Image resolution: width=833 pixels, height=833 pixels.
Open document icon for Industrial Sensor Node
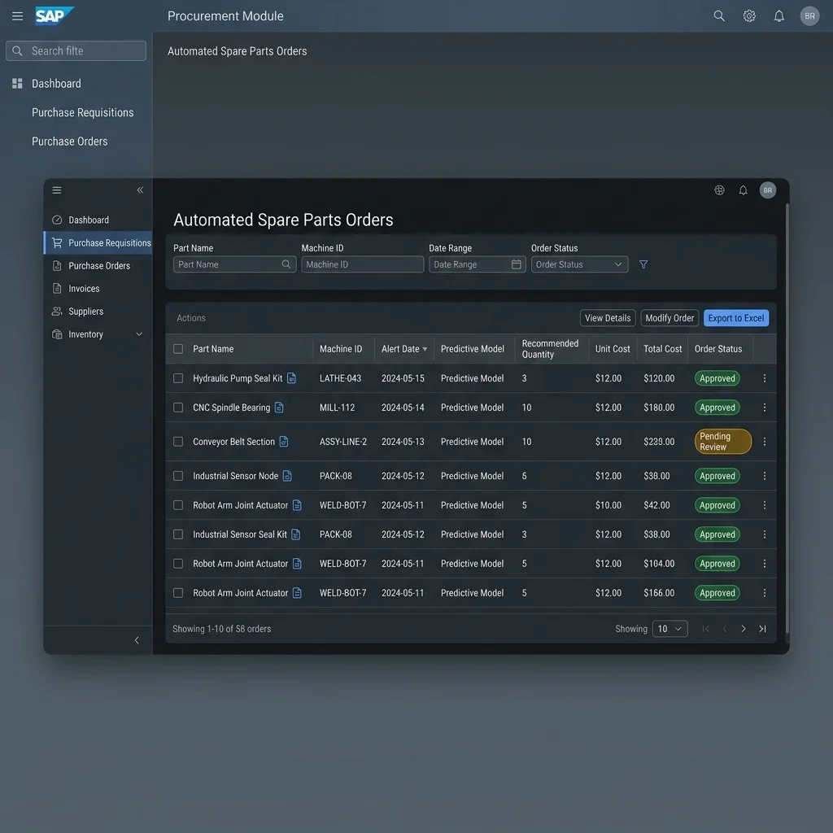(287, 476)
